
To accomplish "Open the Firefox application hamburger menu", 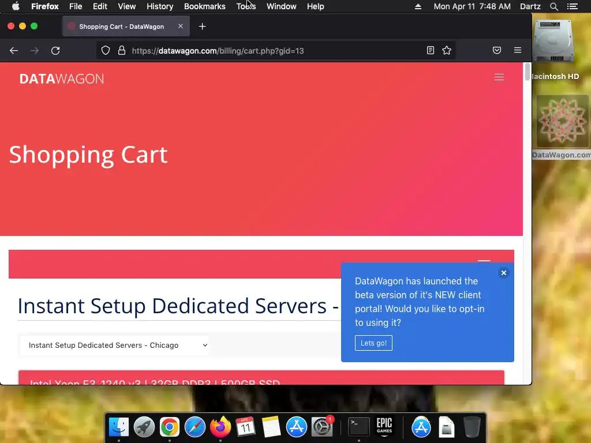I will point(518,50).
